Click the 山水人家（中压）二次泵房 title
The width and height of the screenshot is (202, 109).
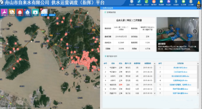129,20
